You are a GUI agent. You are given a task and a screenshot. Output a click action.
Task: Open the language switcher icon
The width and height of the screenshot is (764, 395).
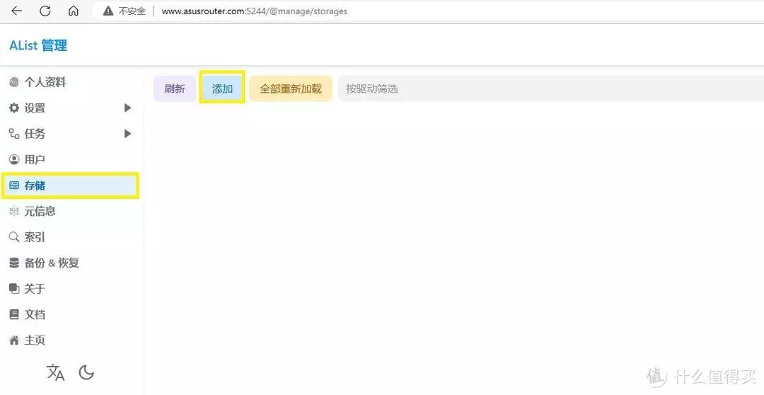(56, 373)
